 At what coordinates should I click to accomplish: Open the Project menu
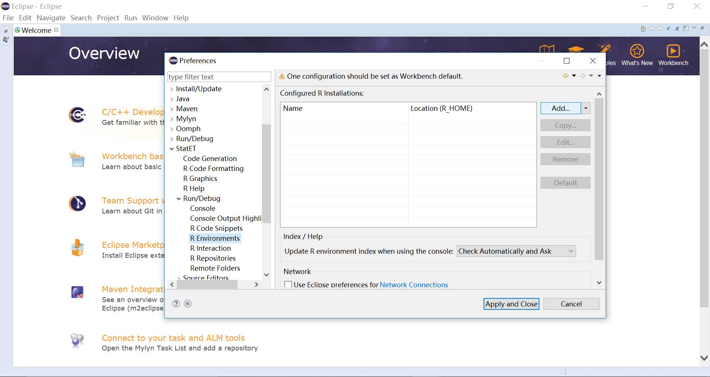tap(108, 18)
